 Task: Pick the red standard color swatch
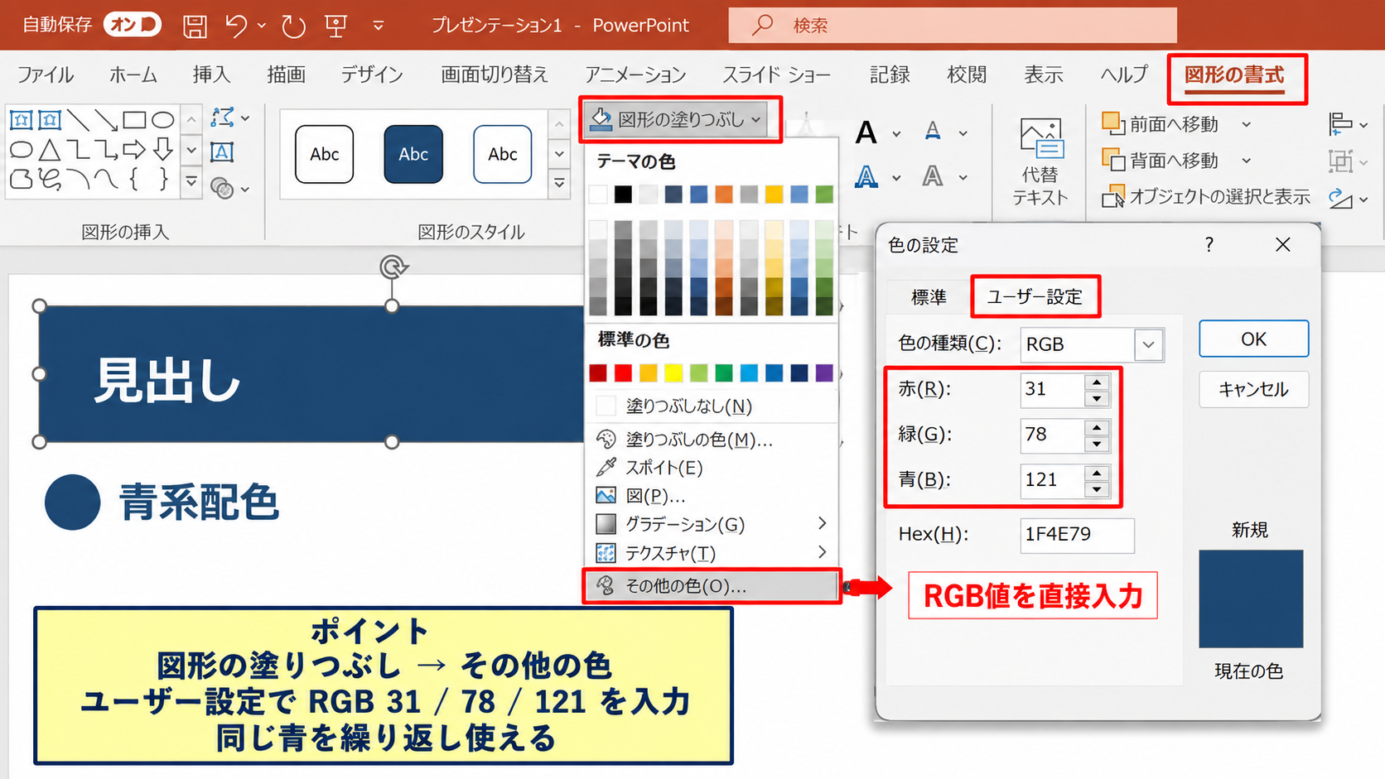click(623, 373)
